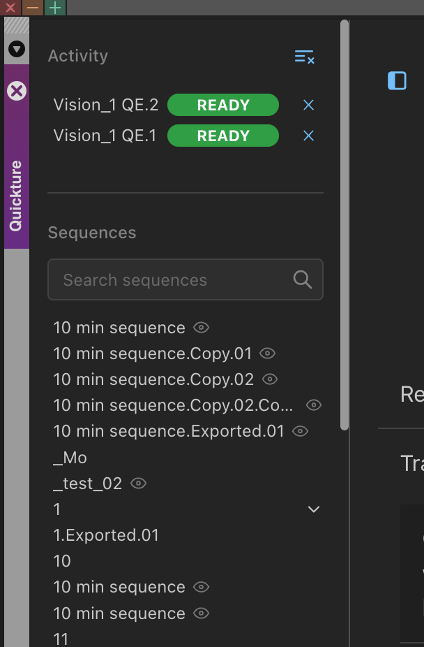
Task: Click the green window zoom button
Action: (54, 8)
